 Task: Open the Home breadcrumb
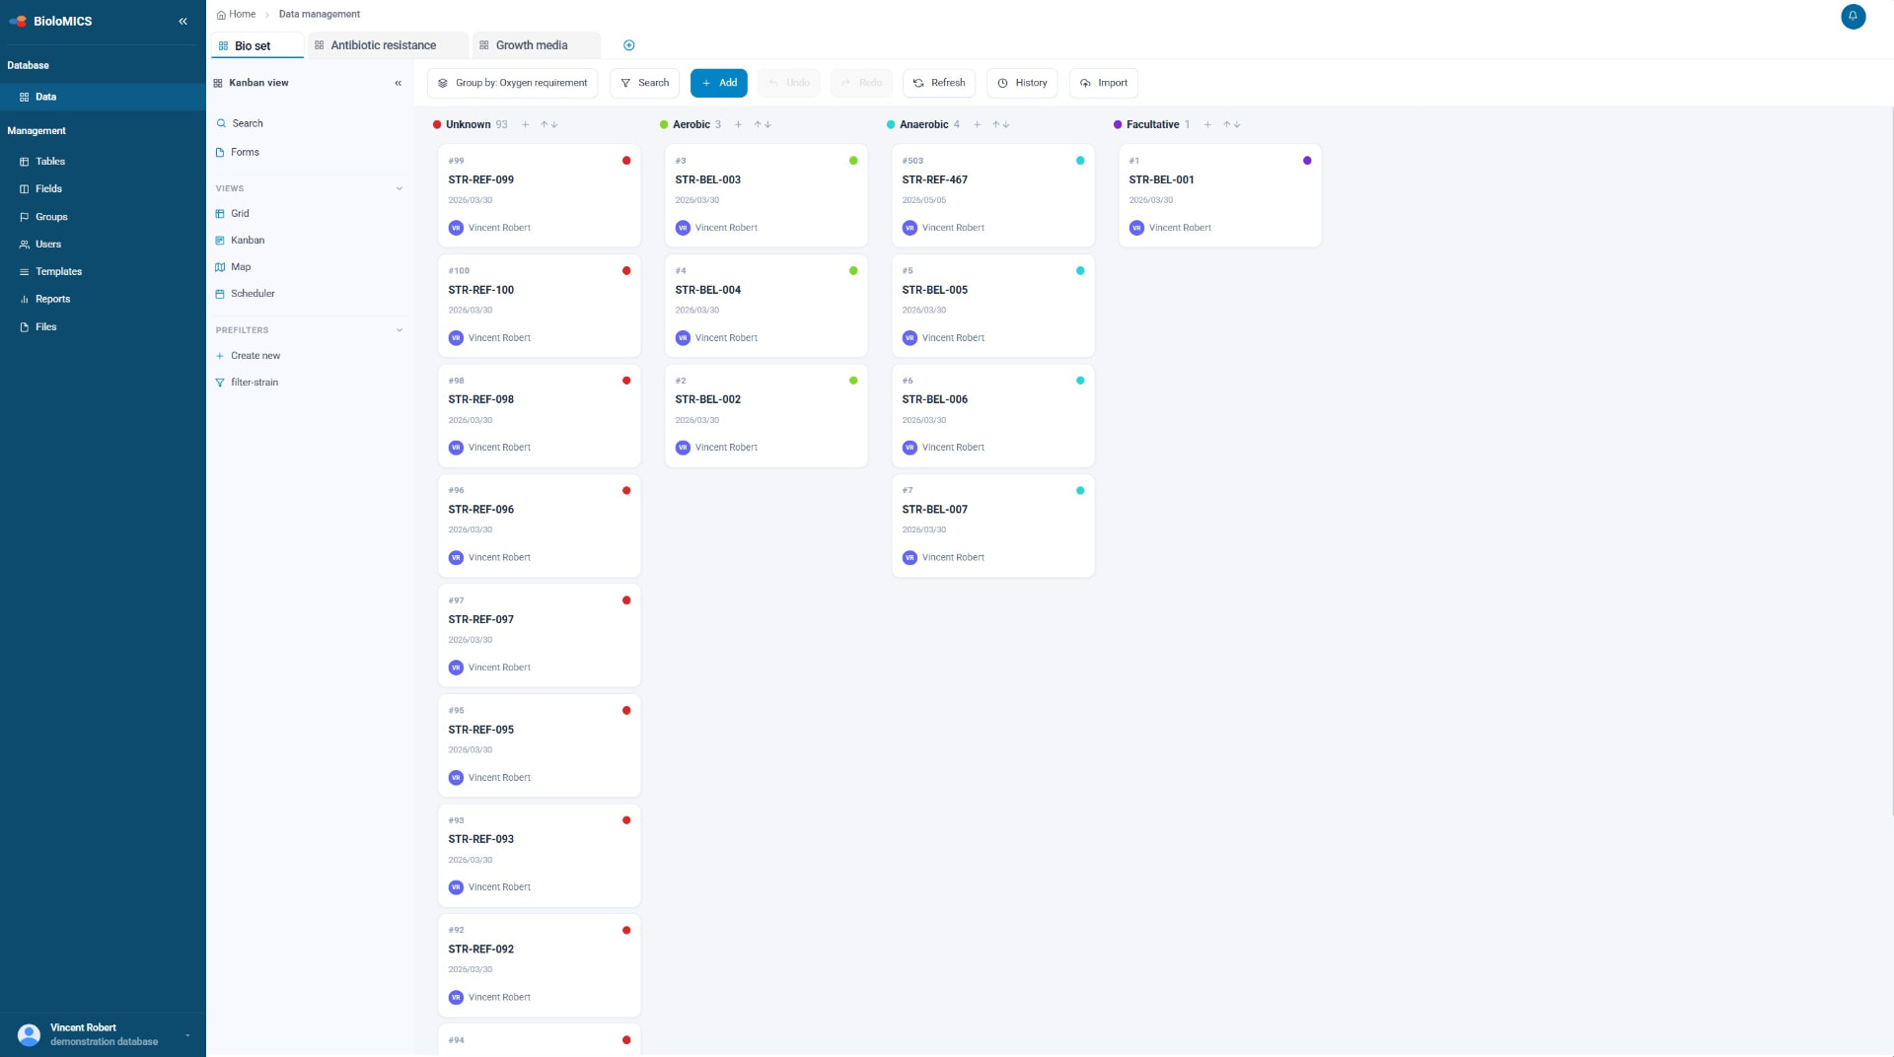[237, 14]
